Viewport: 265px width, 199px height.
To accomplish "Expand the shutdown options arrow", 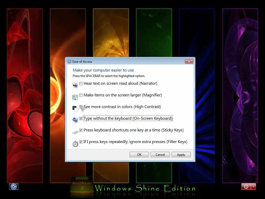I will click(x=254, y=187).
